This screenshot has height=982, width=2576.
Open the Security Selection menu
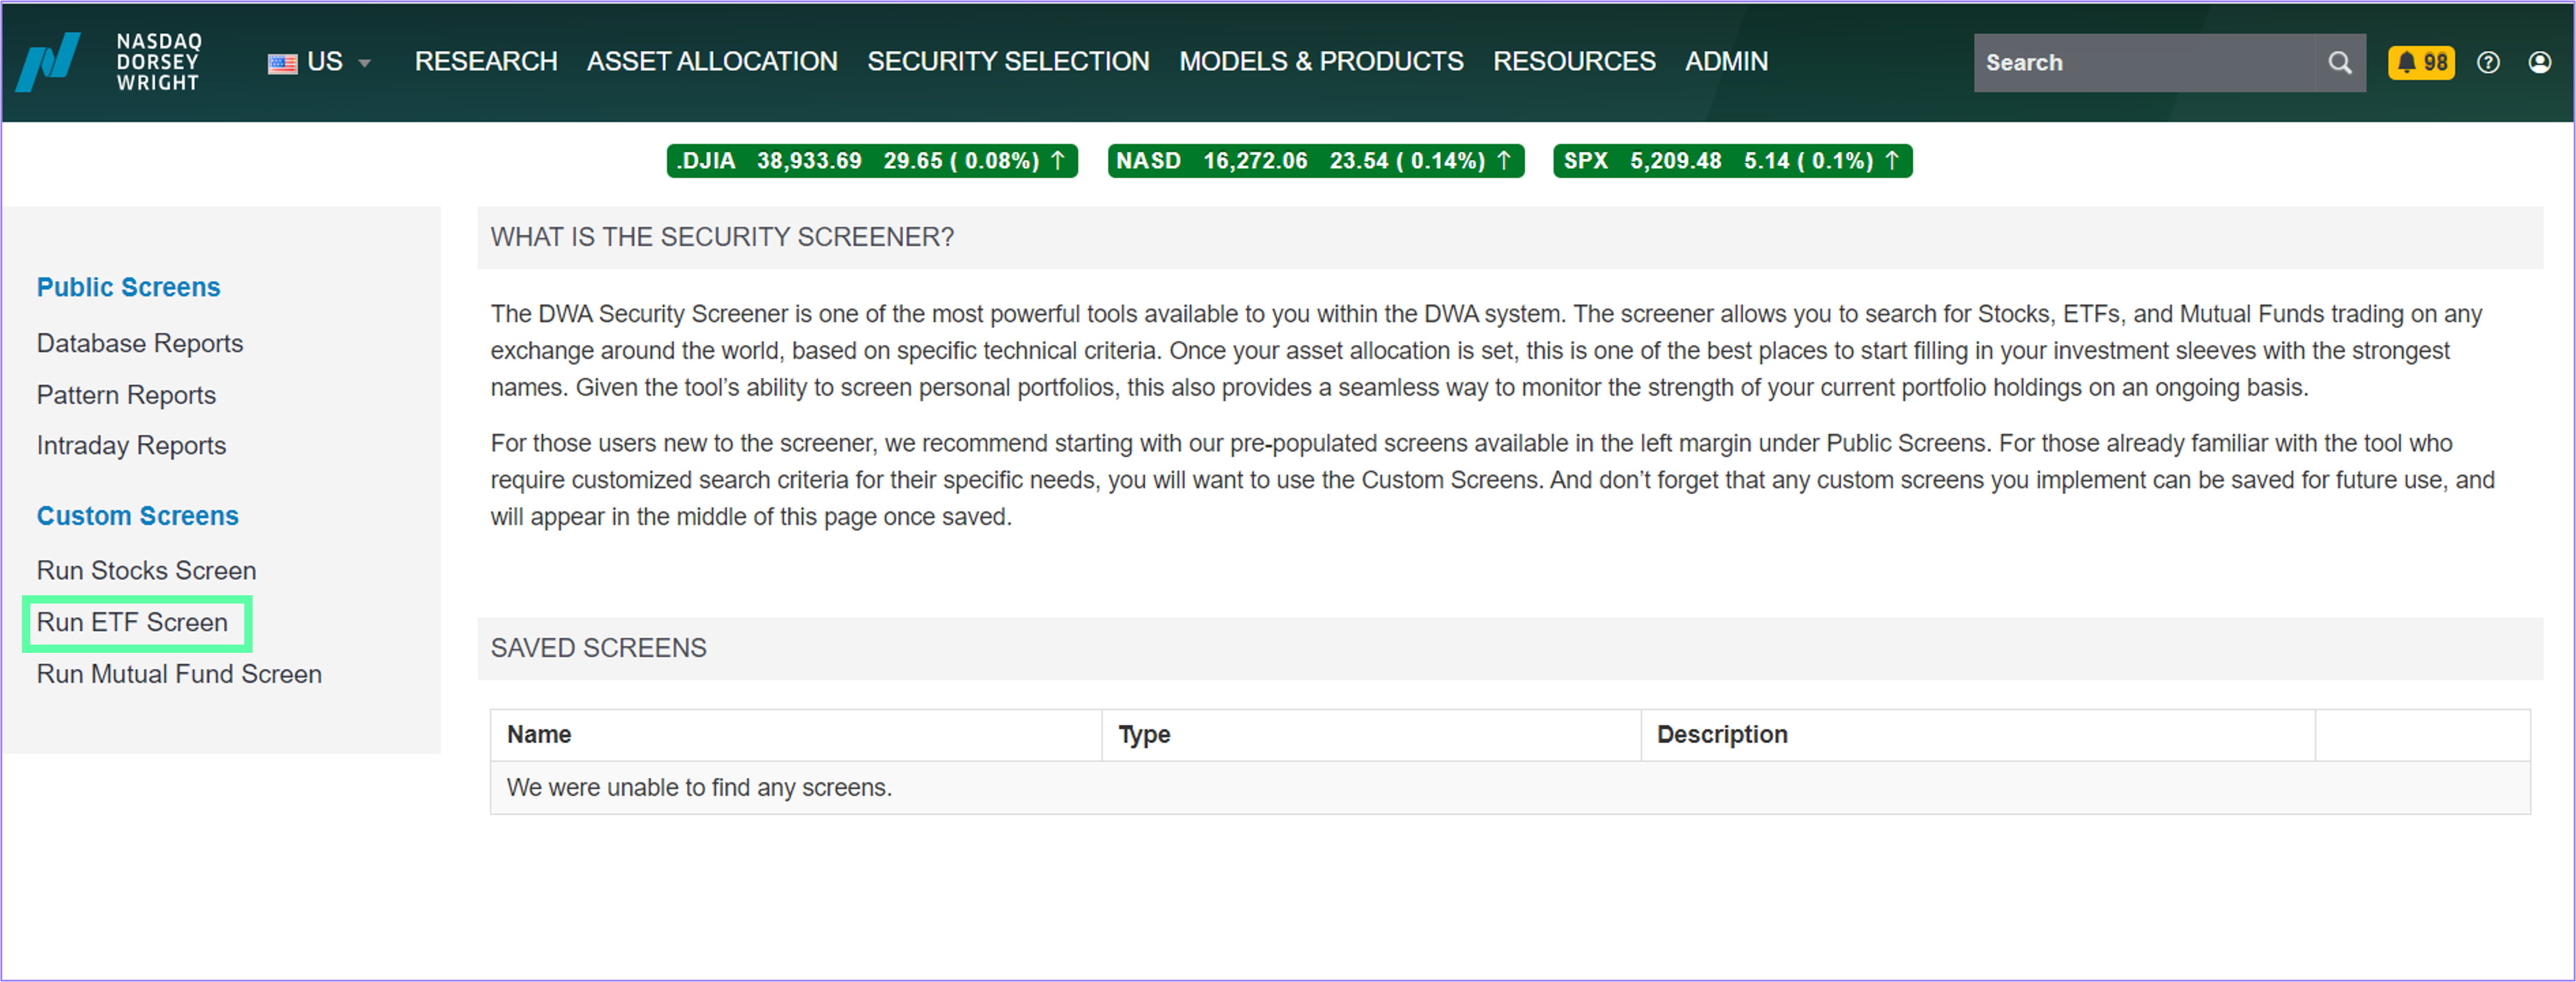point(1008,62)
